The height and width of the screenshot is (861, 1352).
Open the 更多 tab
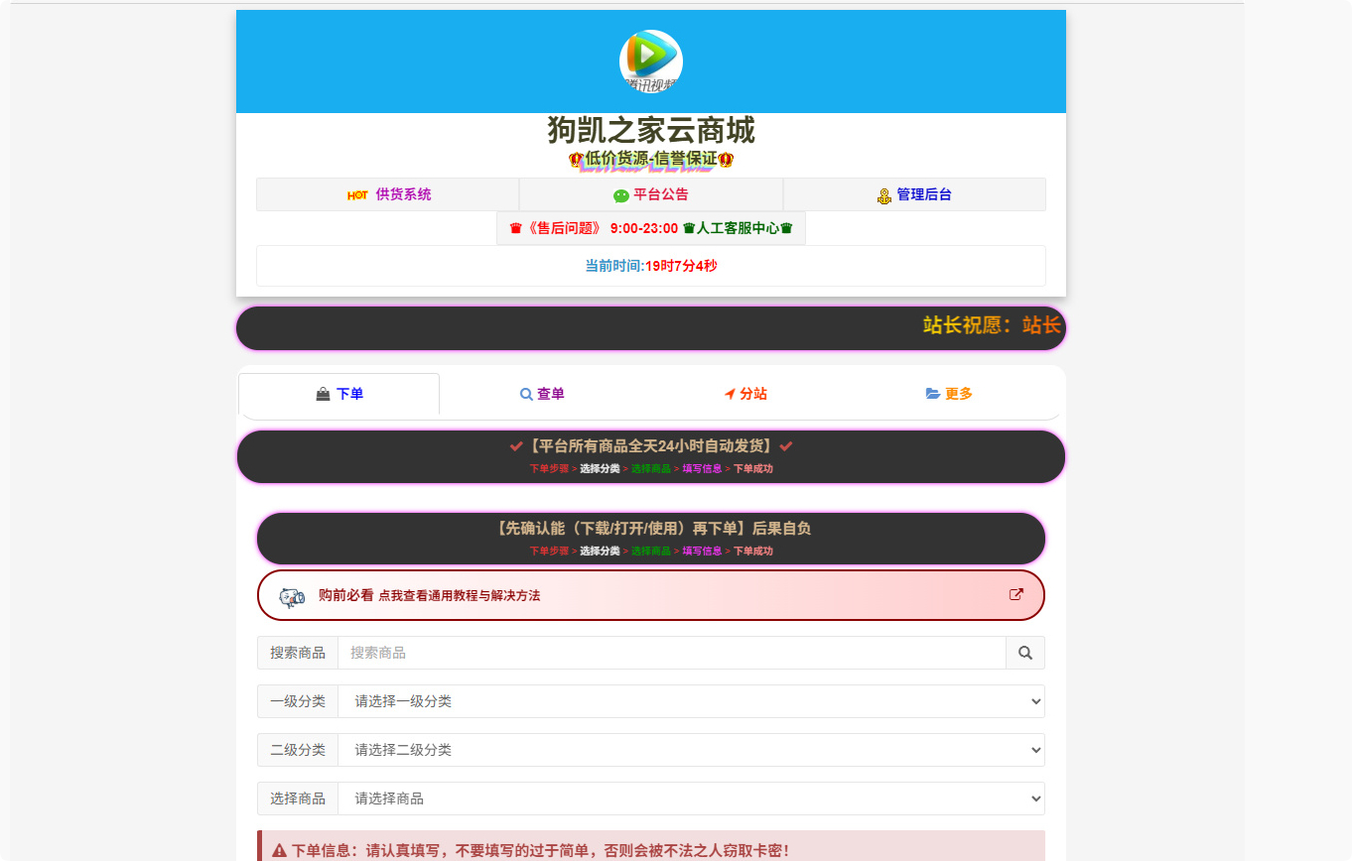tap(949, 394)
